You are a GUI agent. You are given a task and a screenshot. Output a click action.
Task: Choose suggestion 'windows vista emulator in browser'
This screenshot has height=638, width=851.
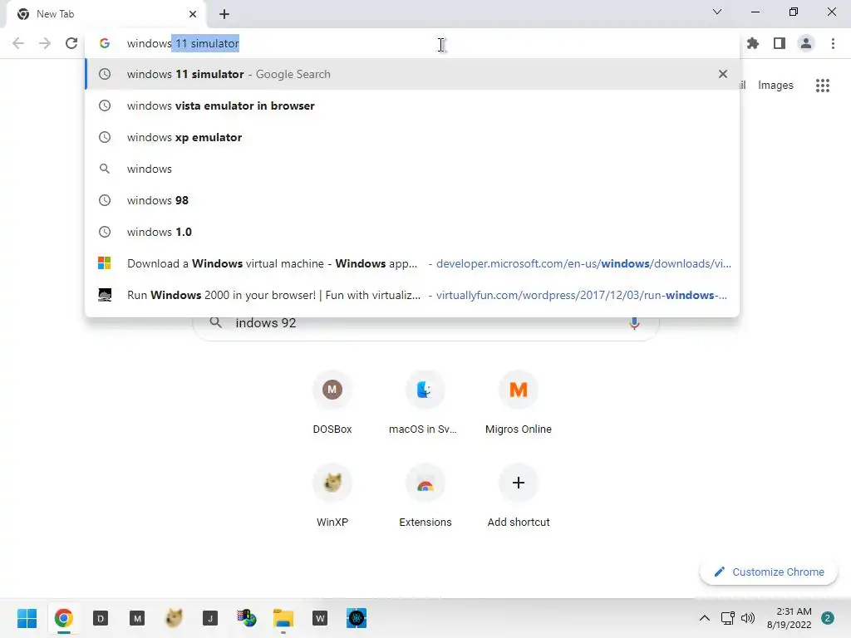412,106
